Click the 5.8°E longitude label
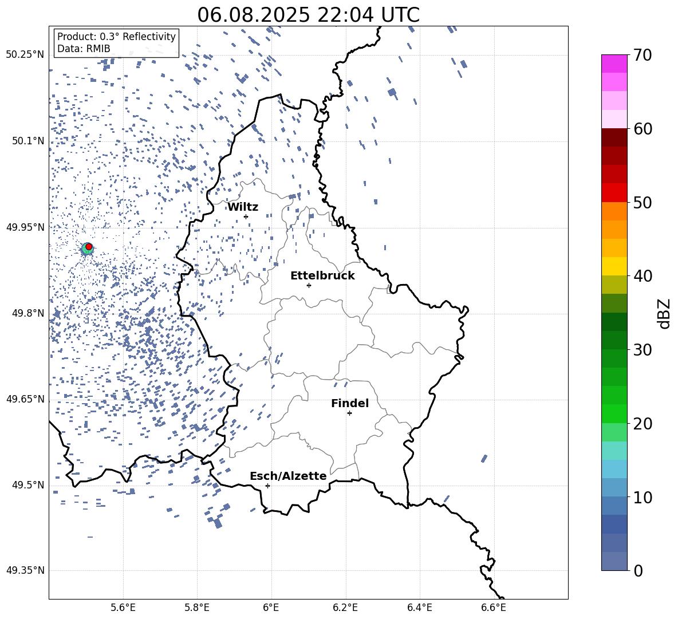Image resolution: width=678 pixels, height=619 pixels. click(x=197, y=608)
